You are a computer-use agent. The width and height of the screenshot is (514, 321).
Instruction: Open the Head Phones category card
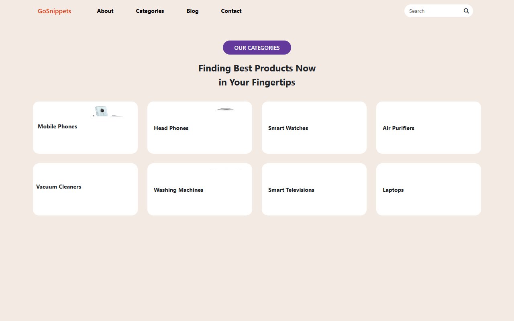200,128
